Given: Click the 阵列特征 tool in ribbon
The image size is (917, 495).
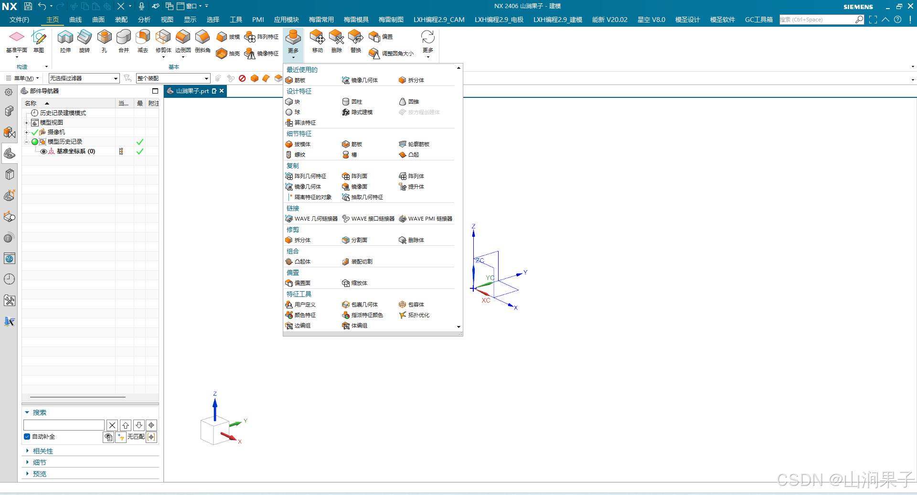Looking at the screenshot, I should [261, 37].
